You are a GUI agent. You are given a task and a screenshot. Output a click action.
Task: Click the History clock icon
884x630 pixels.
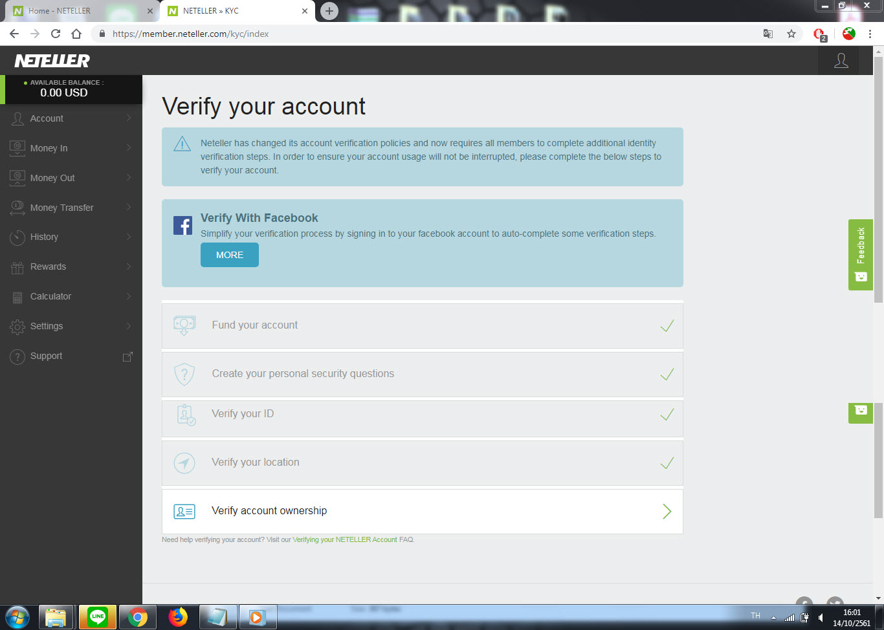pos(17,237)
